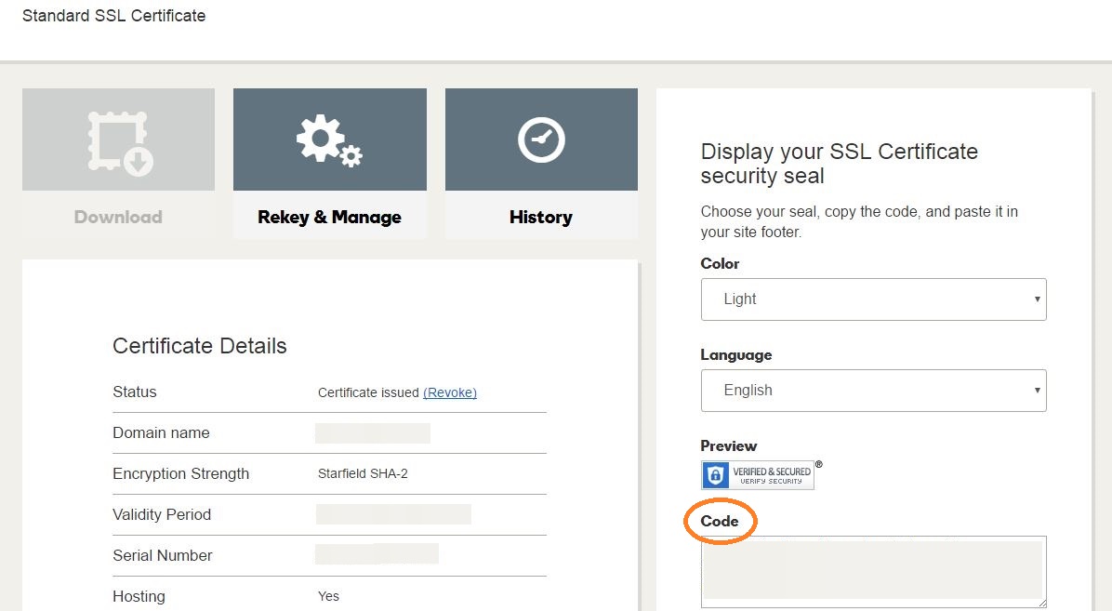Click the Download label
The image size is (1112, 611).
click(x=118, y=217)
